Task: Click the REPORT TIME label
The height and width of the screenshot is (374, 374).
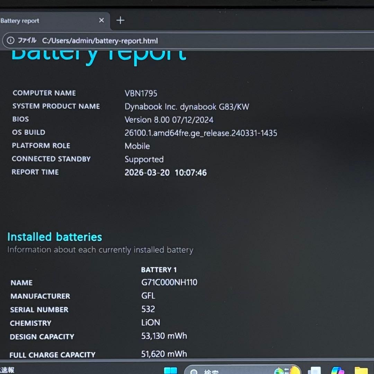Action: (35, 172)
